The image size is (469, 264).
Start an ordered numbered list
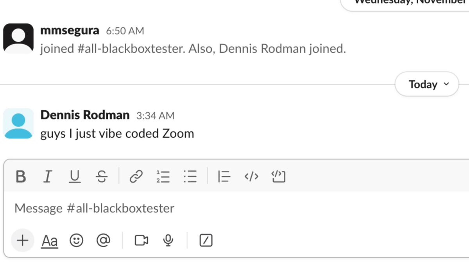coord(163,177)
